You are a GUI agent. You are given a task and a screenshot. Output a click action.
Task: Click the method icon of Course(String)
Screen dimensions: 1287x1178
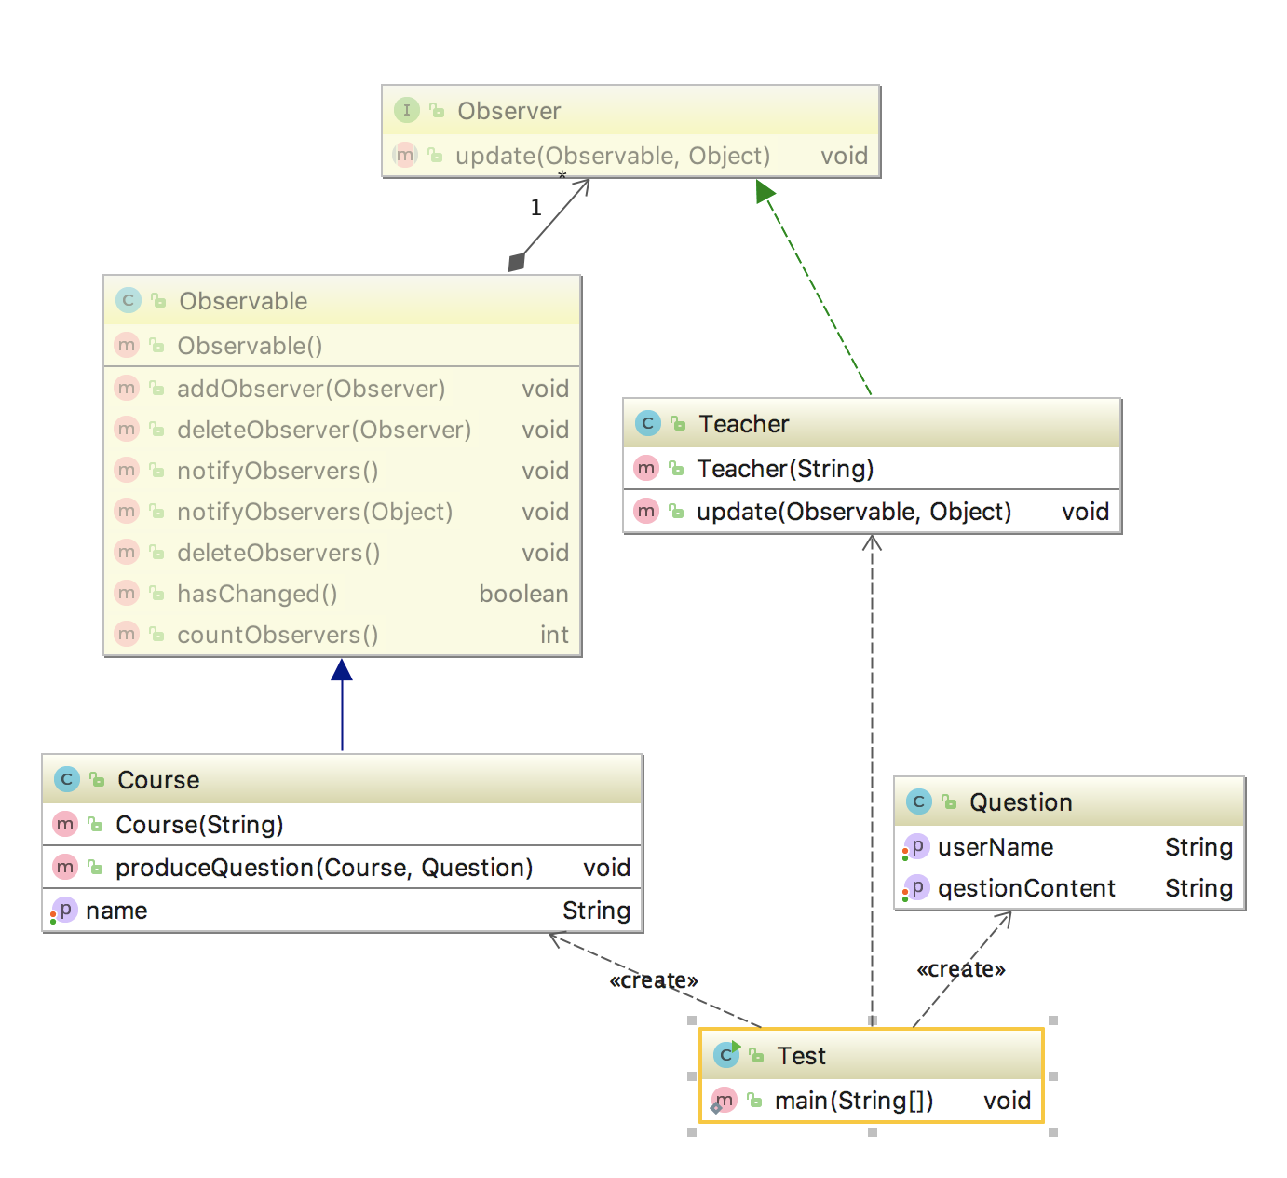click(65, 824)
